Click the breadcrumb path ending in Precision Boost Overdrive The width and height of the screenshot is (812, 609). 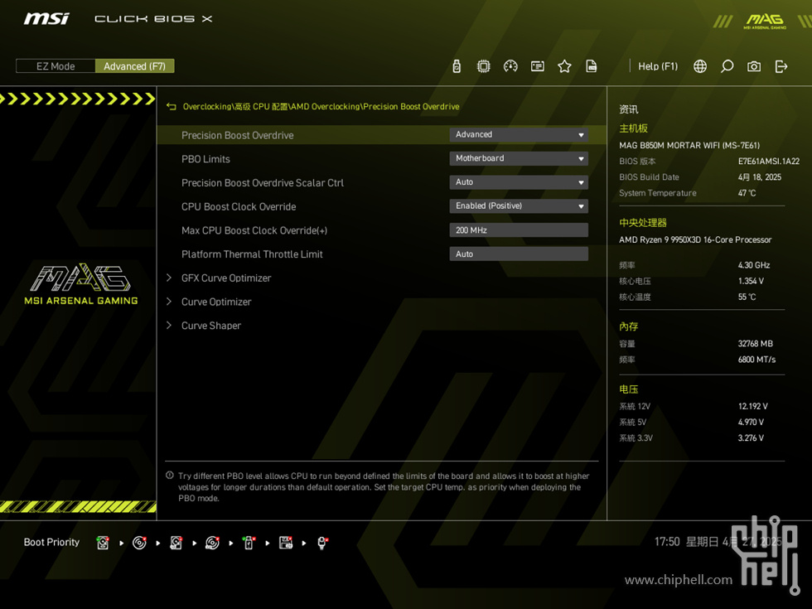click(321, 107)
